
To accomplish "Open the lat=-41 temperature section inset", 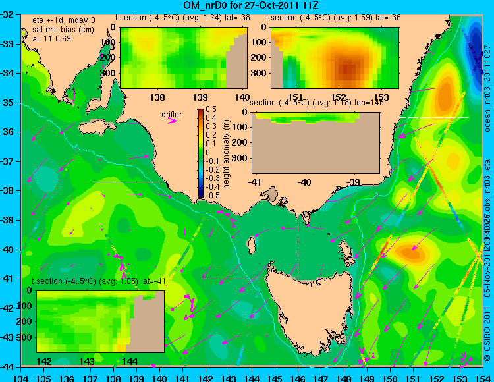I will (x=101, y=321).
